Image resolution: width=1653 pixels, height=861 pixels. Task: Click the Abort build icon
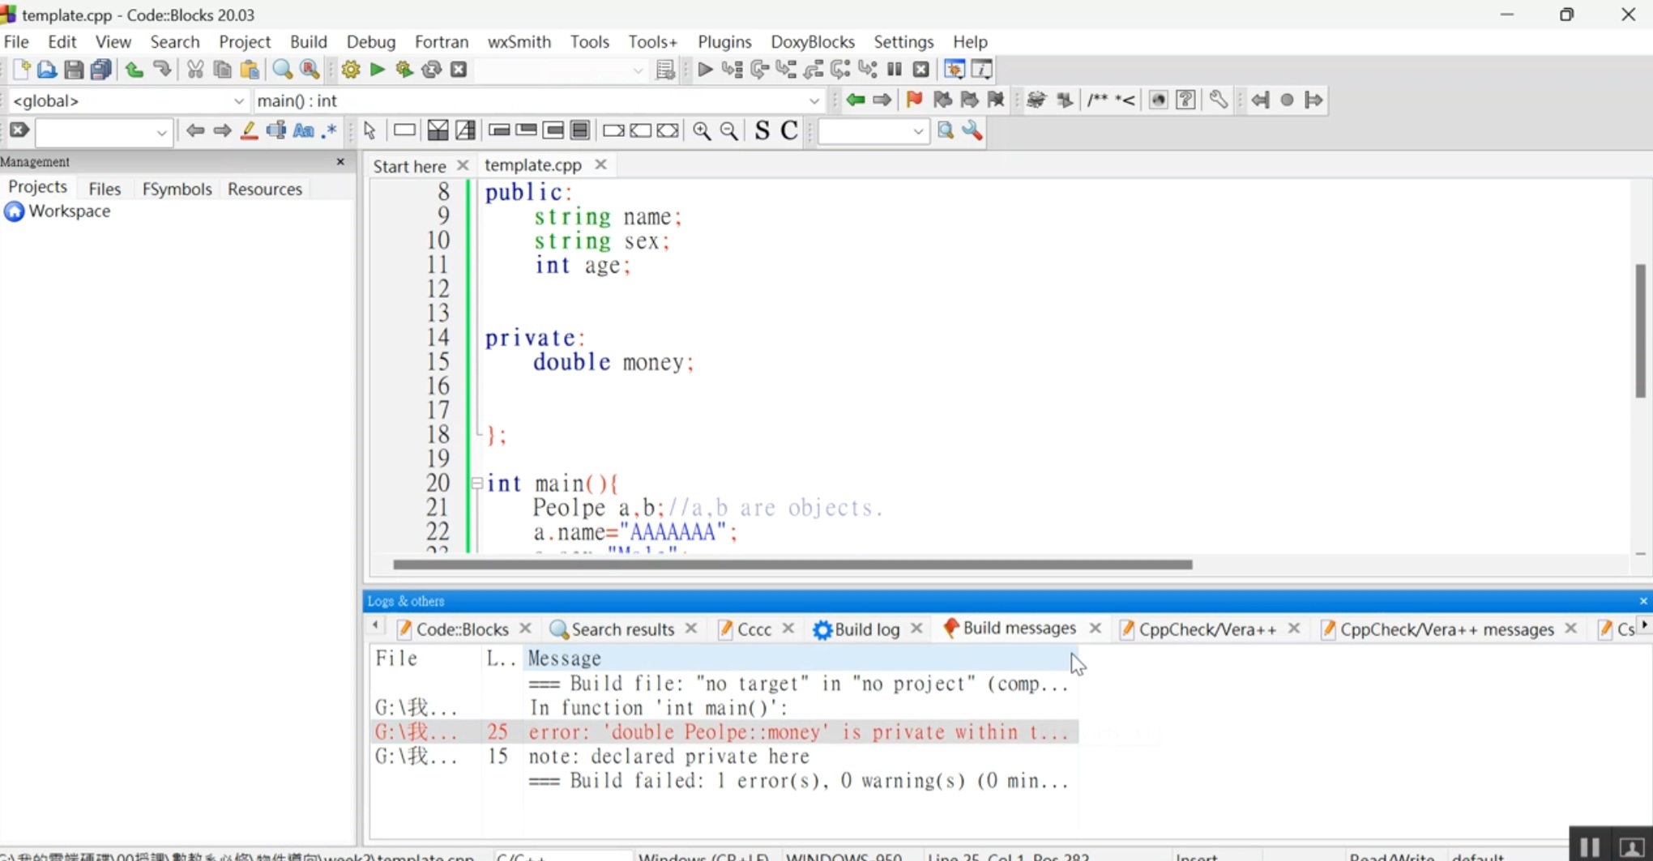tap(459, 70)
